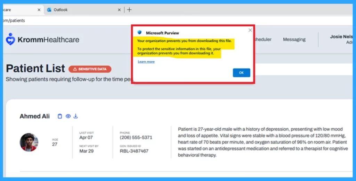This screenshot has width=356, height=181.
Task: Close the Outlook tab
Action: pyautogui.click(x=119, y=10)
